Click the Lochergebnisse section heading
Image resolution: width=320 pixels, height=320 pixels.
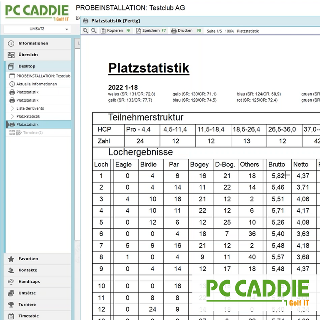coord(140,152)
